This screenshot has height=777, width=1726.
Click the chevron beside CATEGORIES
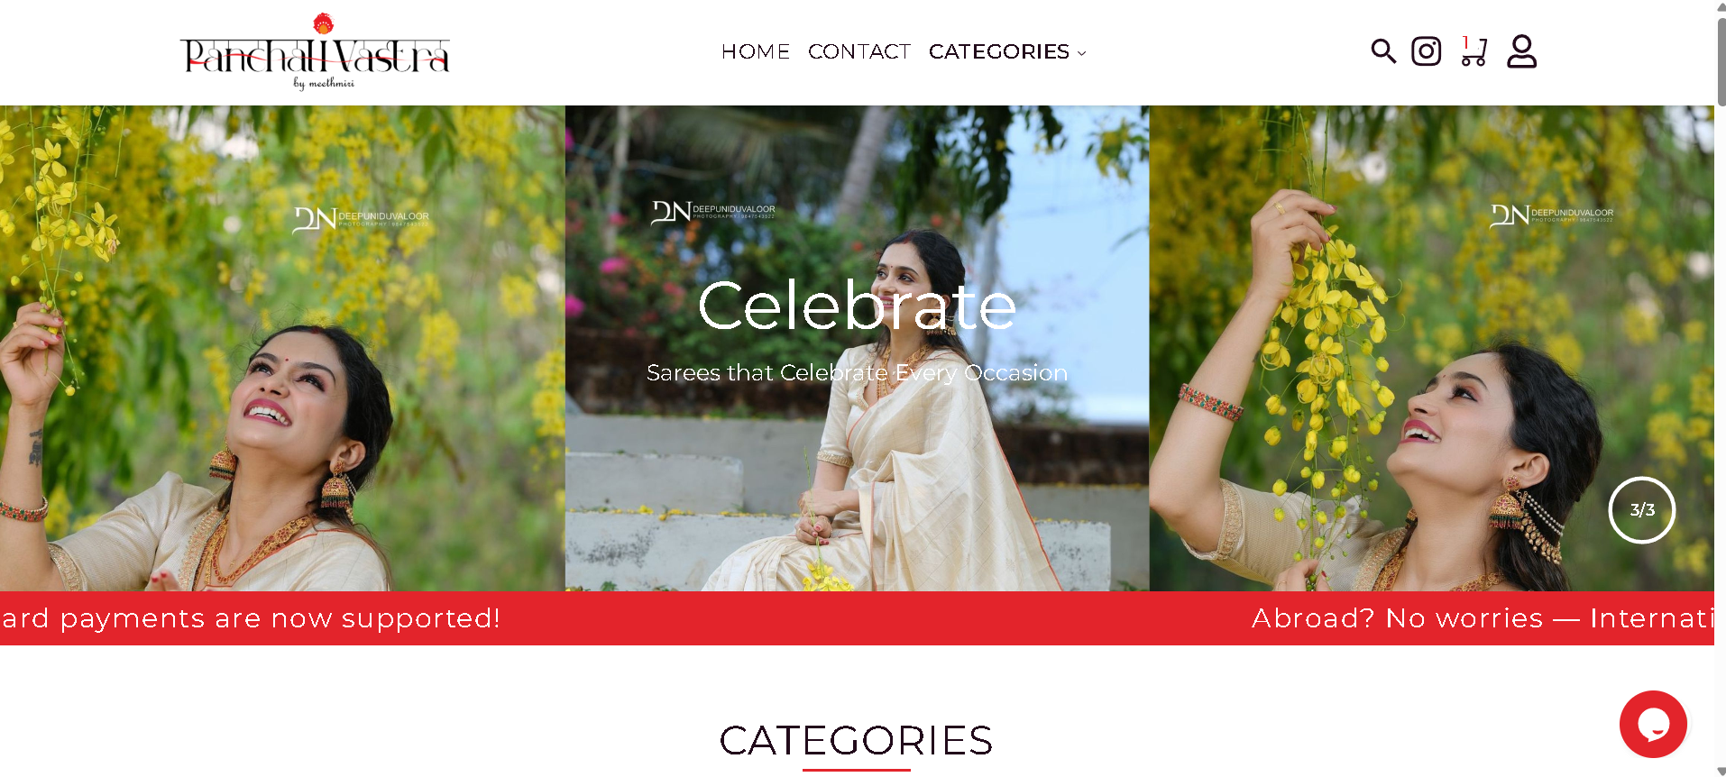tap(1081, 53)
